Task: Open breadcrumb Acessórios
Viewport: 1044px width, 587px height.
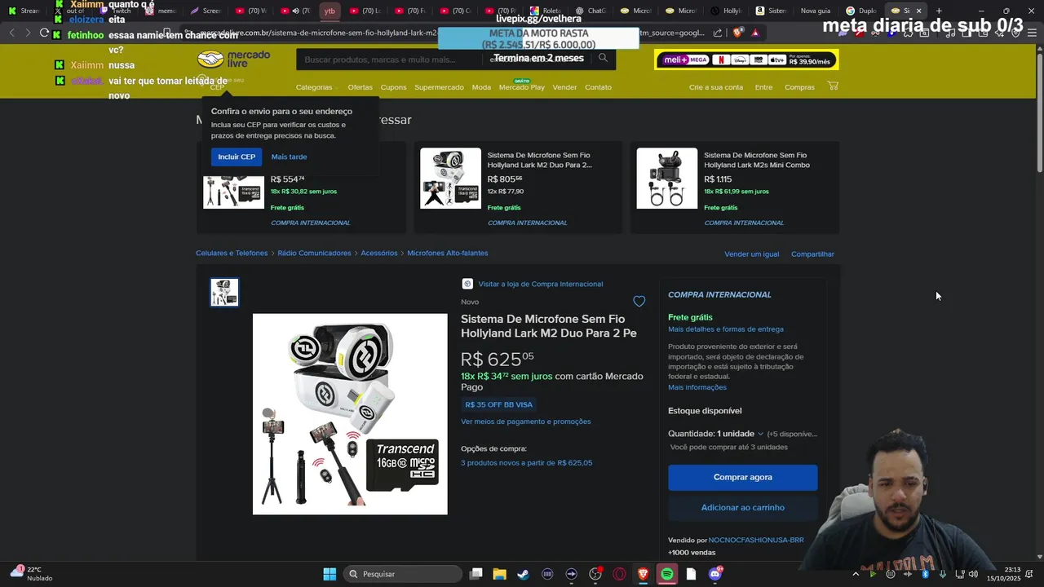Action: coord(379,253)
